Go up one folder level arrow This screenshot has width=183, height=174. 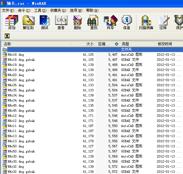(x=7, y=36)
